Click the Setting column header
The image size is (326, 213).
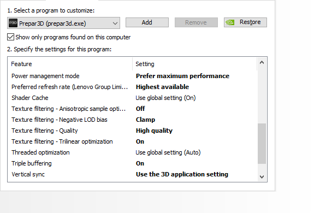click(x=194, y=64)
